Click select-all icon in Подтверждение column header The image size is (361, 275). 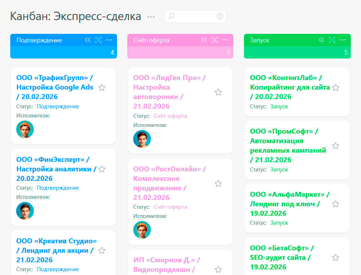[x=98, y=40]
